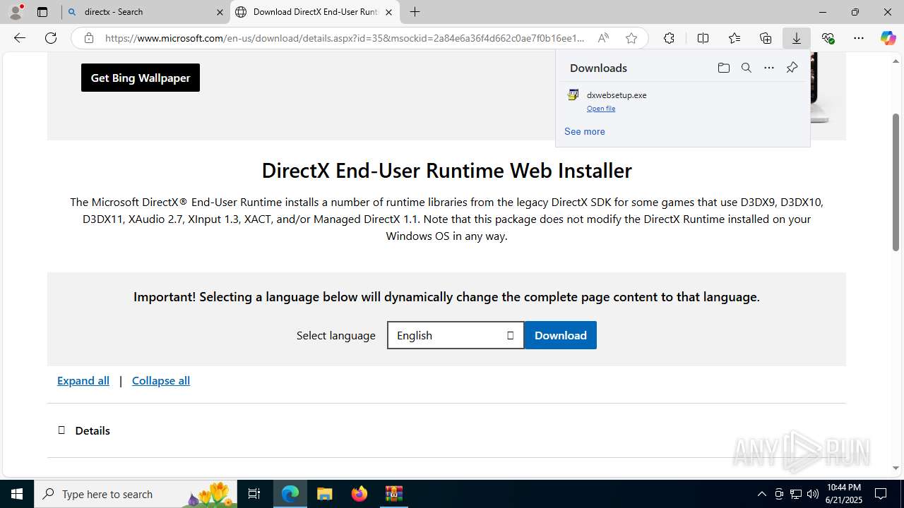The width and height of the screenshot is (904, 508).
Task: Open the browser profile icon
Action: coord(16,11)
